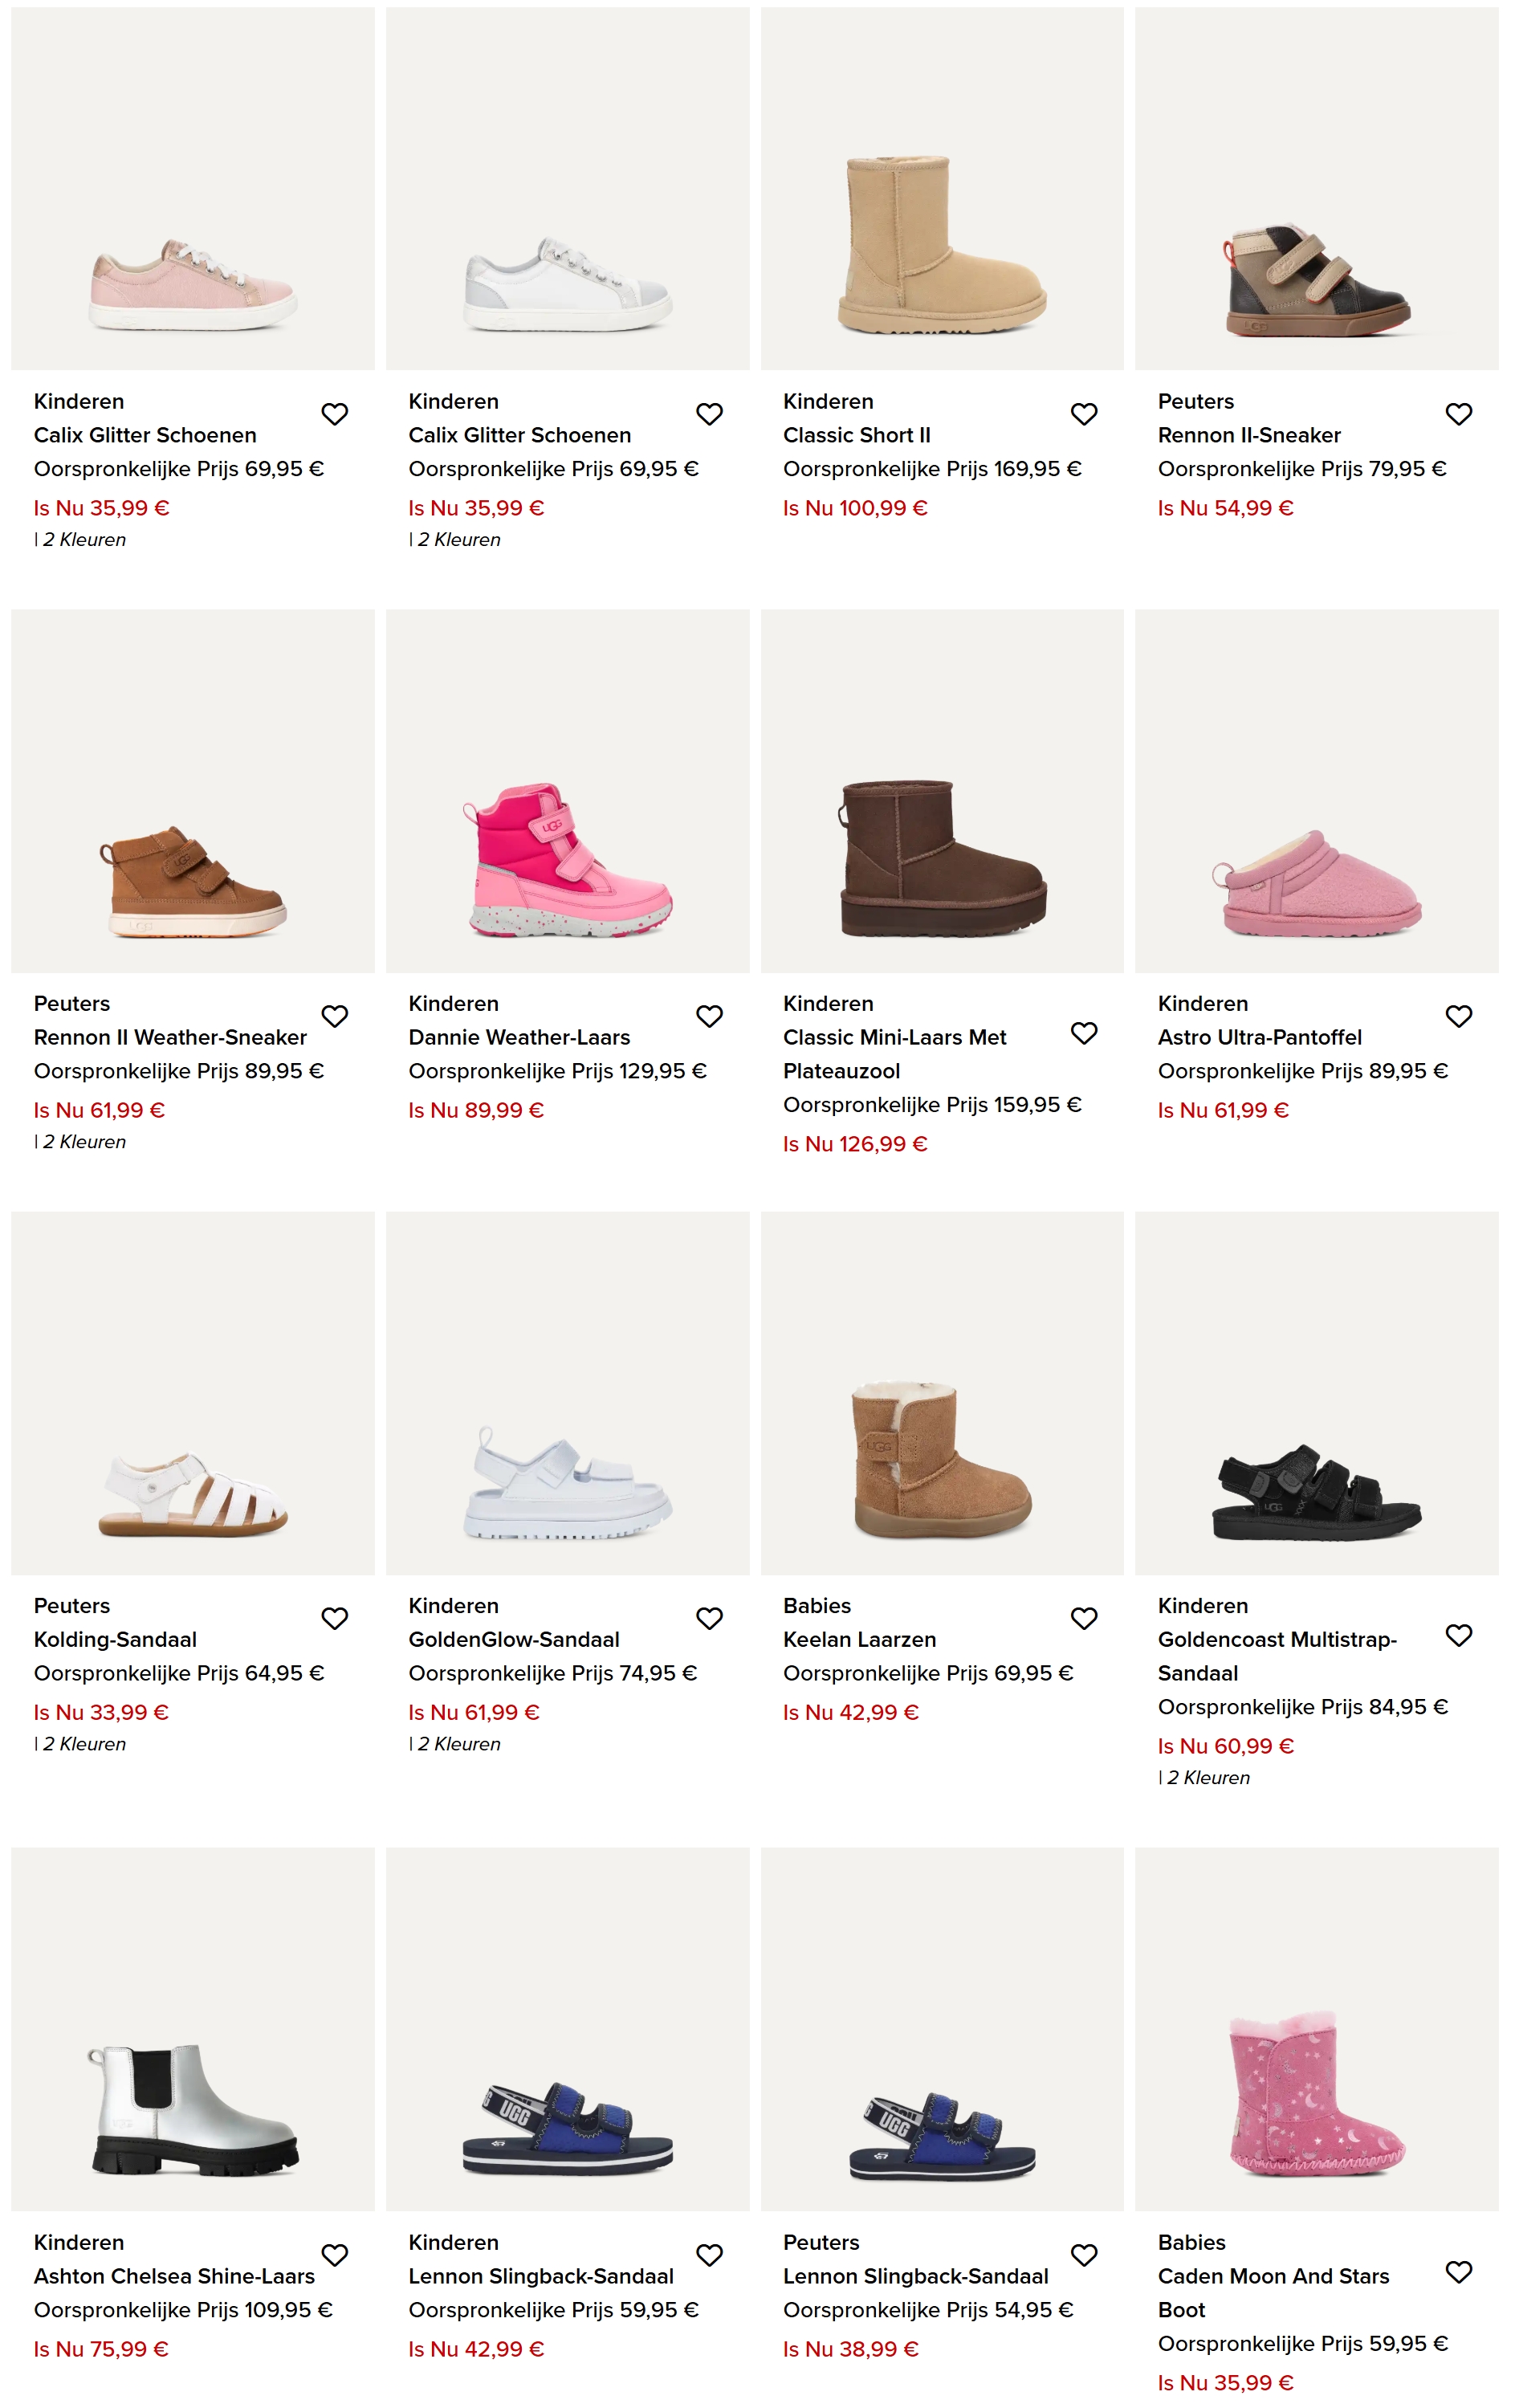Favorite the Ashton Chelsea Shine-Laars

(x=334, y=2255)
